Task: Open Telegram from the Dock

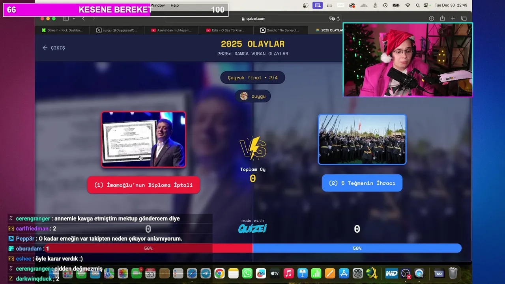Action: click(x=206, y=273)
